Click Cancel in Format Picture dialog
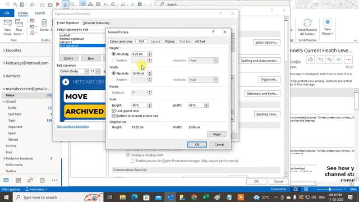359x202 pixels. [x=219, y=145]
